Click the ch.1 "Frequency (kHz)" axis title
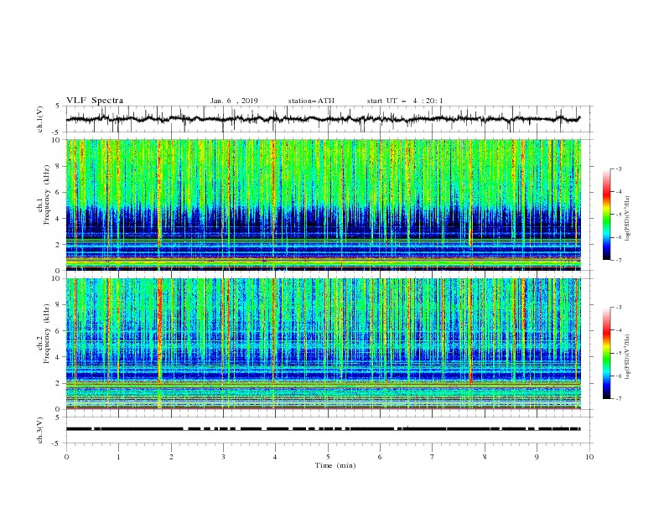664x513 pixels. pos(47,195)
